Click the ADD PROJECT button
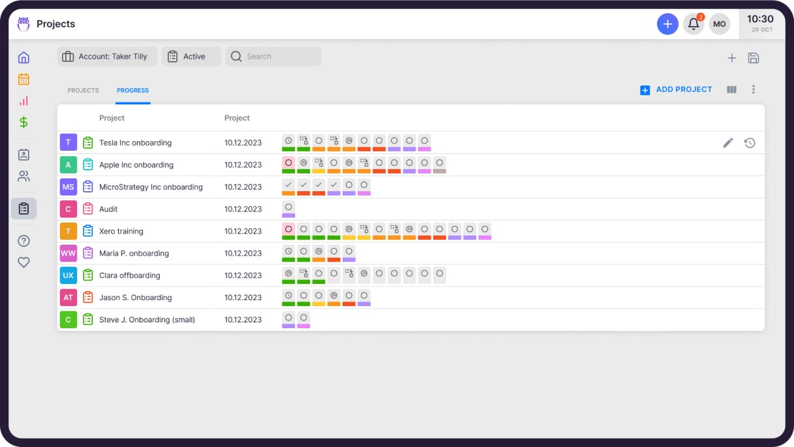 coord(677,89)
